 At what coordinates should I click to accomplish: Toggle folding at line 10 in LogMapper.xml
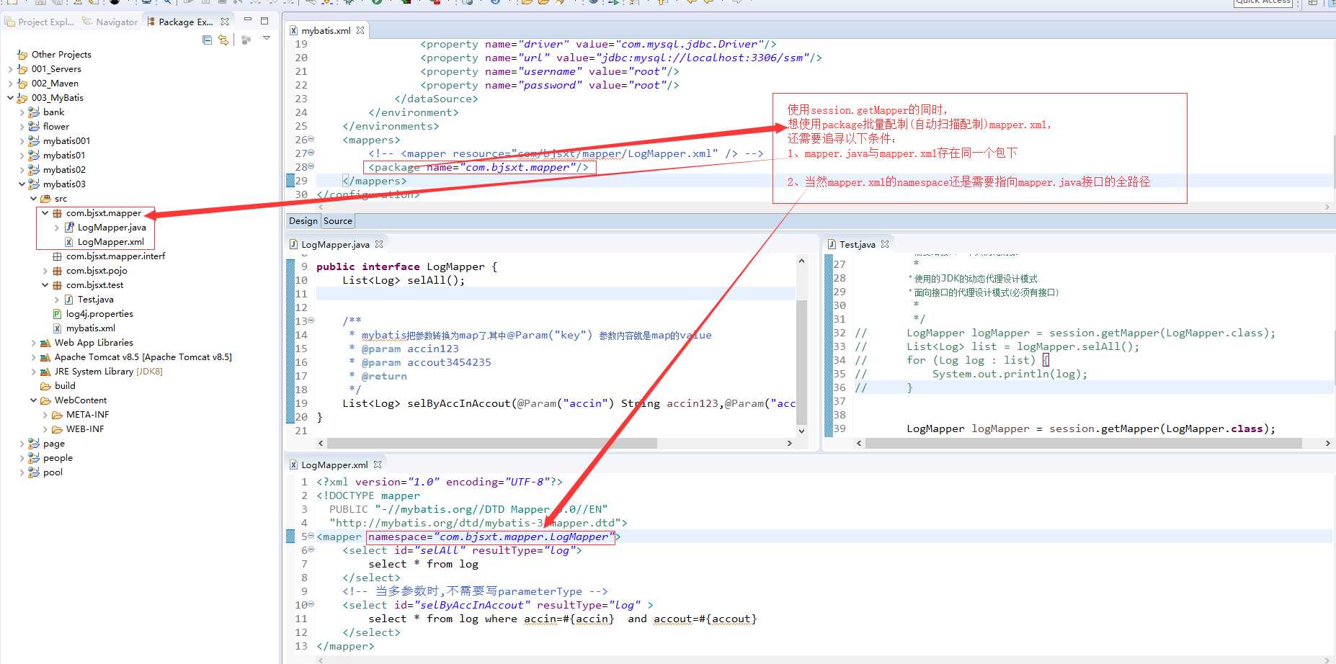pos(311,604)
